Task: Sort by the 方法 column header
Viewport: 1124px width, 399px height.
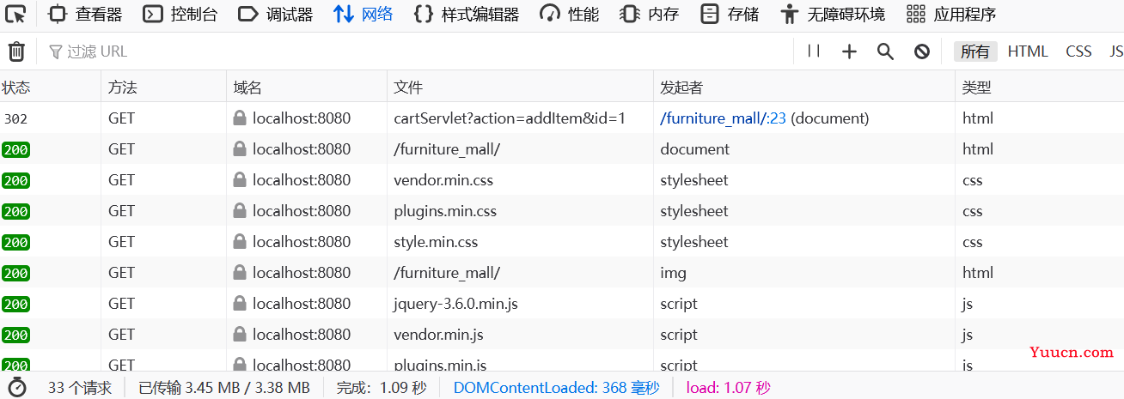Action: (x=164, y=87)
